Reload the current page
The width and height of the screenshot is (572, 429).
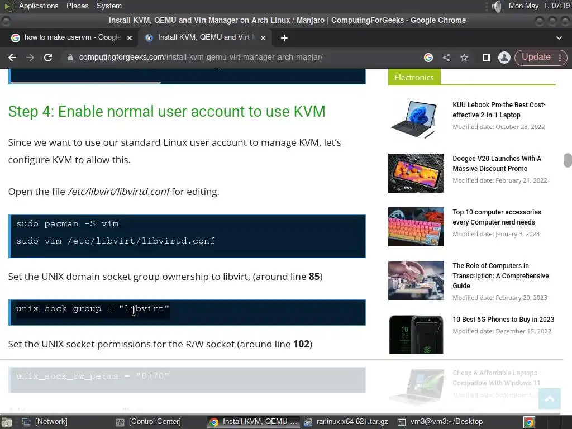pyautogui.click(x=48, y=58)
